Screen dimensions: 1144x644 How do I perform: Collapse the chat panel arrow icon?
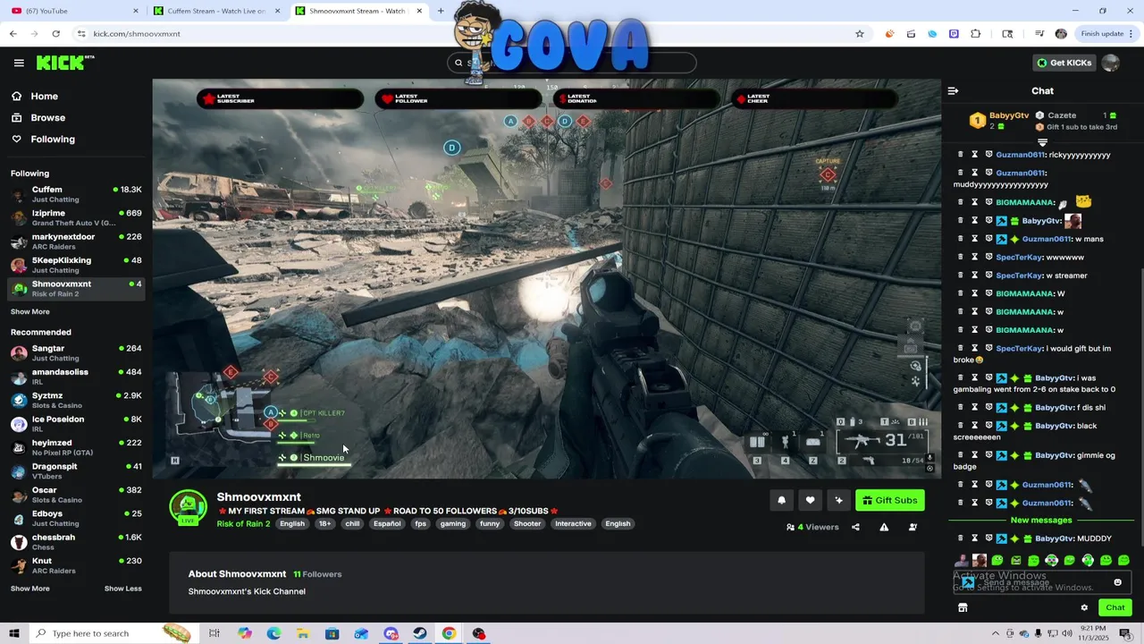point(953,91)
